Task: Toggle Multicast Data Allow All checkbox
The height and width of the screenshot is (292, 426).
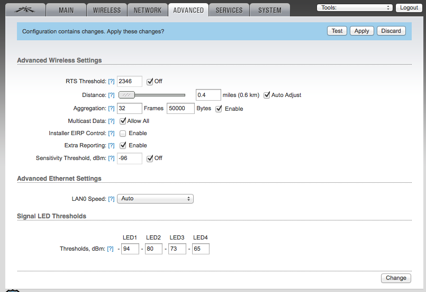Action: pyautogui.click(x=123, y=121)
